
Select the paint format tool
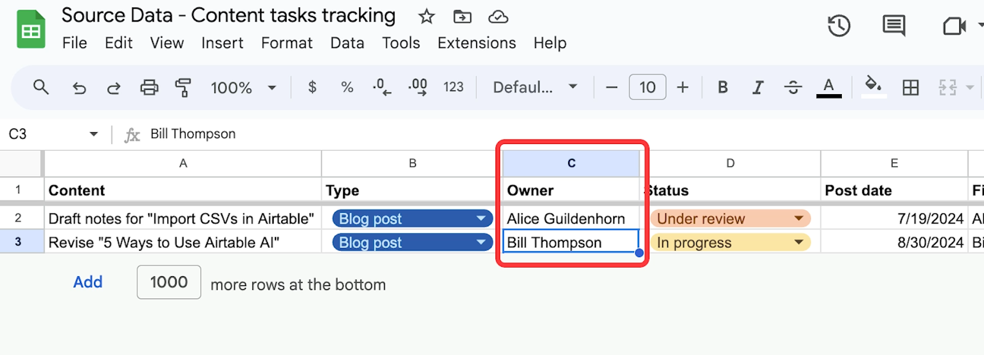pos(183,87)
